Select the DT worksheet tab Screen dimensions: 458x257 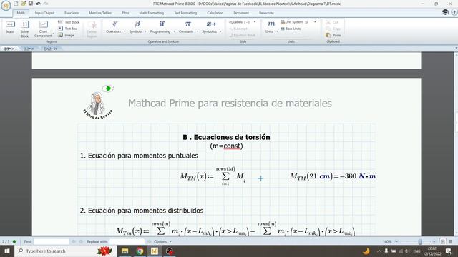[7, 49]
